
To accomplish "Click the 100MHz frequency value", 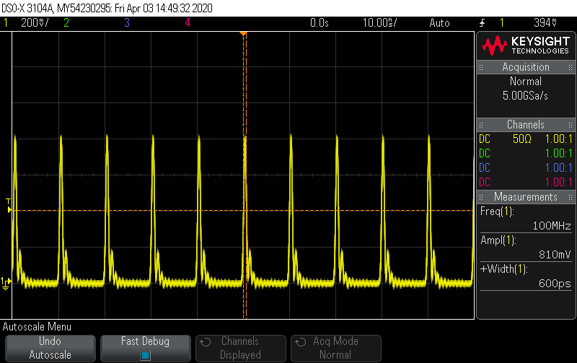I will 552,226.
